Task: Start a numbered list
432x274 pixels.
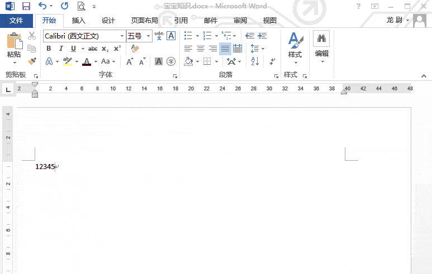Action: [x=207, y=36]
